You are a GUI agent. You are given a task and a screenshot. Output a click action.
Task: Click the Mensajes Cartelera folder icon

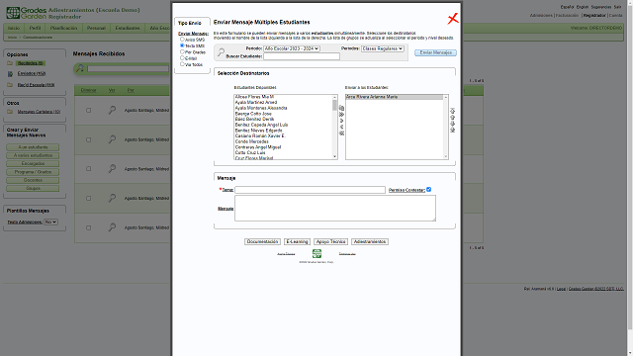pyautogui.click(x=10, y=112)
